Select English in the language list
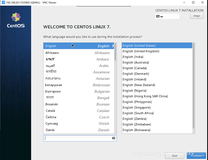The height and width of the screenshot is (160, 208). click(x=79, y=46)
